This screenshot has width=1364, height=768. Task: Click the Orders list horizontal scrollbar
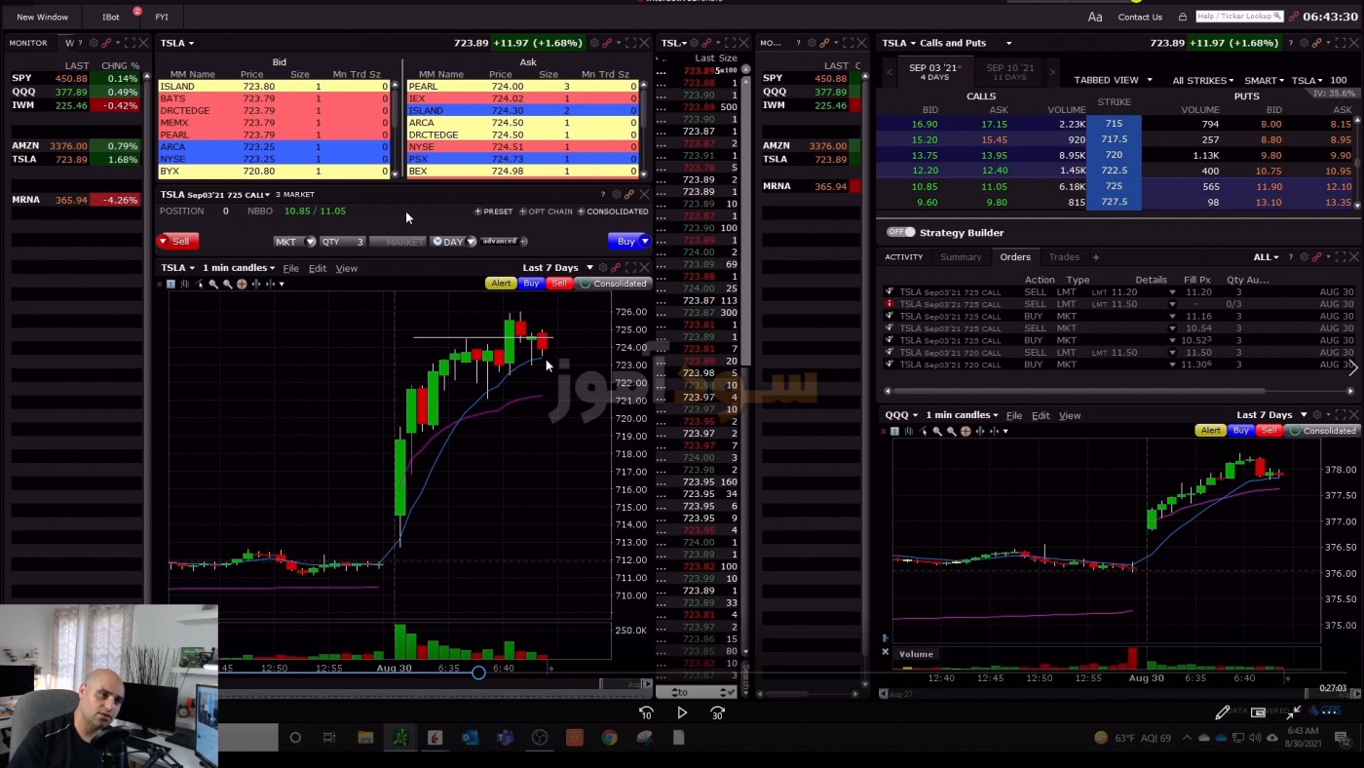[1118, 391]
